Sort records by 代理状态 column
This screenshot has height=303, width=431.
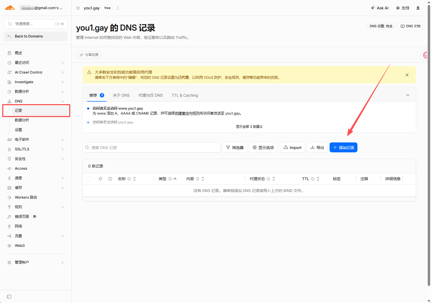(x=274, y=179)
